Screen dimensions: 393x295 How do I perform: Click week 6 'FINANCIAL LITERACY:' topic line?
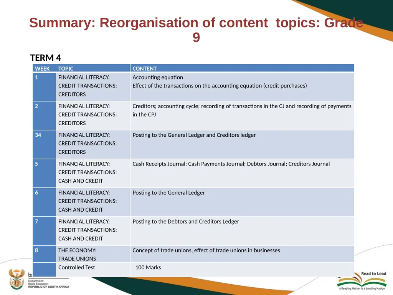[84, 193]
